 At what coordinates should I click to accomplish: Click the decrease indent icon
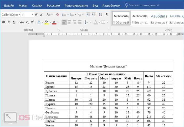88,14
